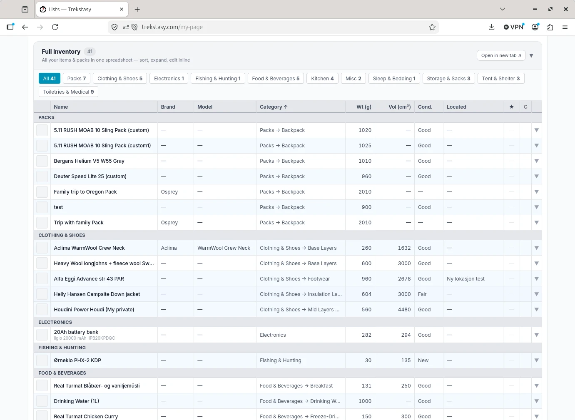Tick the Ørneklo PHX-2 KDP checkbox

click(x=42, y=360)
